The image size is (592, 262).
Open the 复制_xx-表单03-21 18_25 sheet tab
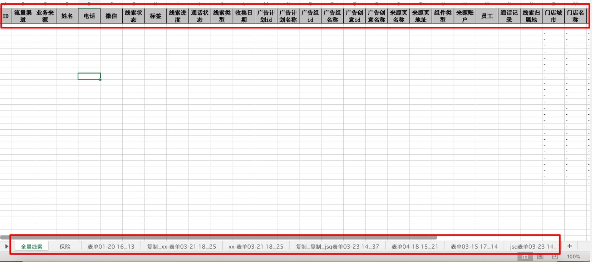coord(181,247)
